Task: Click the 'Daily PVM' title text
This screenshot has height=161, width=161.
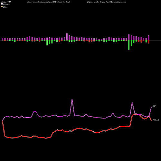Action: tap(6, 2)
